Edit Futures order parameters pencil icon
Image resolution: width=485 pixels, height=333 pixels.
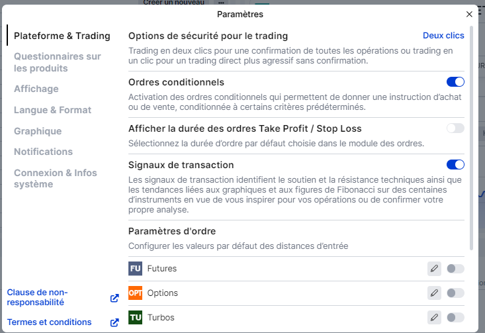coord(434,268)
